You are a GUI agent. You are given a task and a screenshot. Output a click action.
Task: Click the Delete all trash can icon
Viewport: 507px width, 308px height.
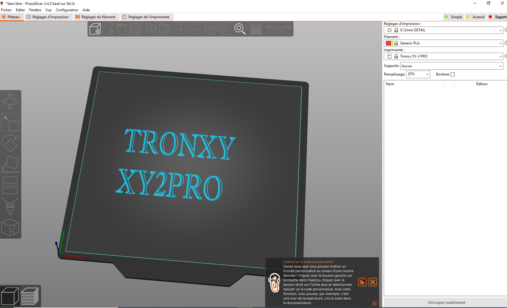pyautogui.click(x=122, y=29)
